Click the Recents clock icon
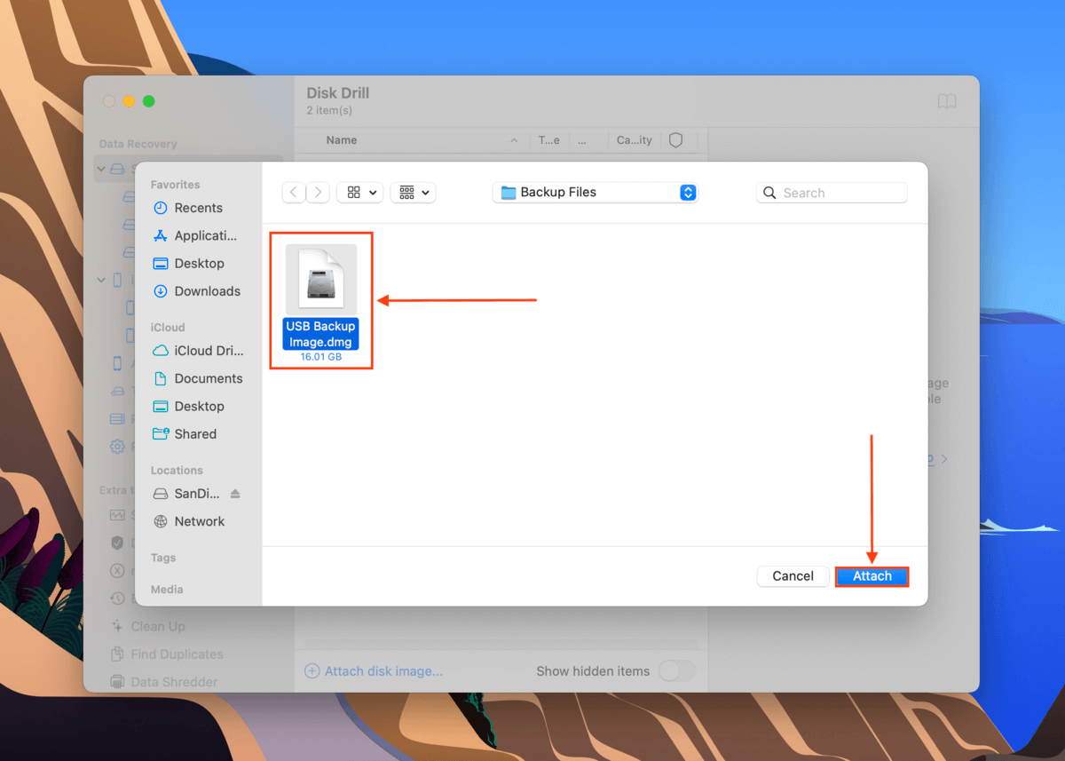The width and height of the screenshot is (1065, 761). point(161,208)
